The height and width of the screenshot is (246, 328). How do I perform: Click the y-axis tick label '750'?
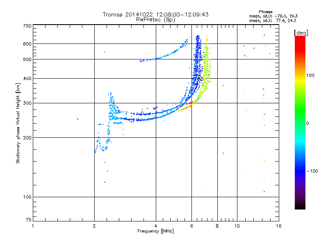(x=27, y=26)
